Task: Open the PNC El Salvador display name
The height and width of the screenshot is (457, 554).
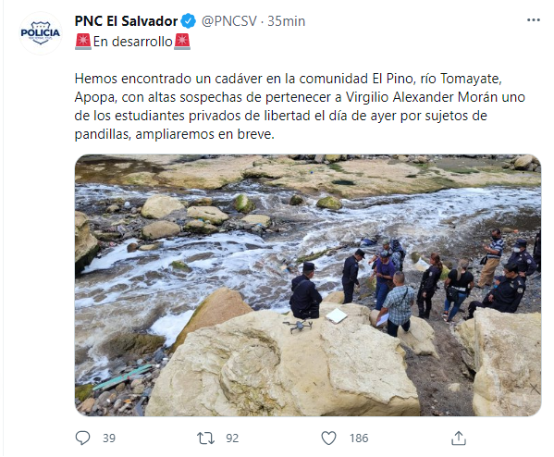Action: (126, 21)
